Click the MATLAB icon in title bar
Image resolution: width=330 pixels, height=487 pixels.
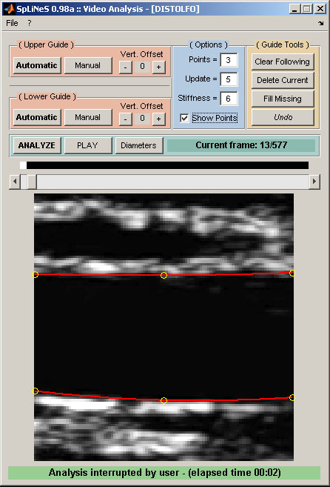tap(10, 8)
